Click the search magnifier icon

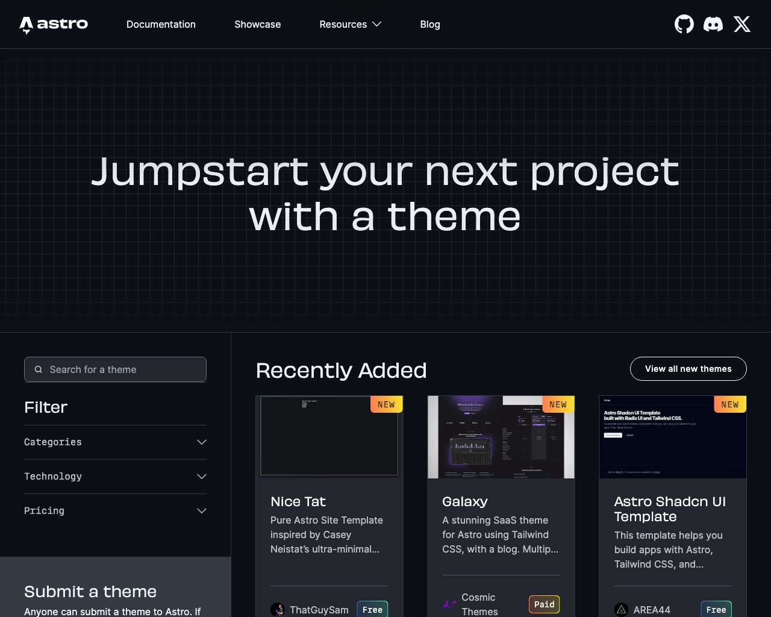39,369
